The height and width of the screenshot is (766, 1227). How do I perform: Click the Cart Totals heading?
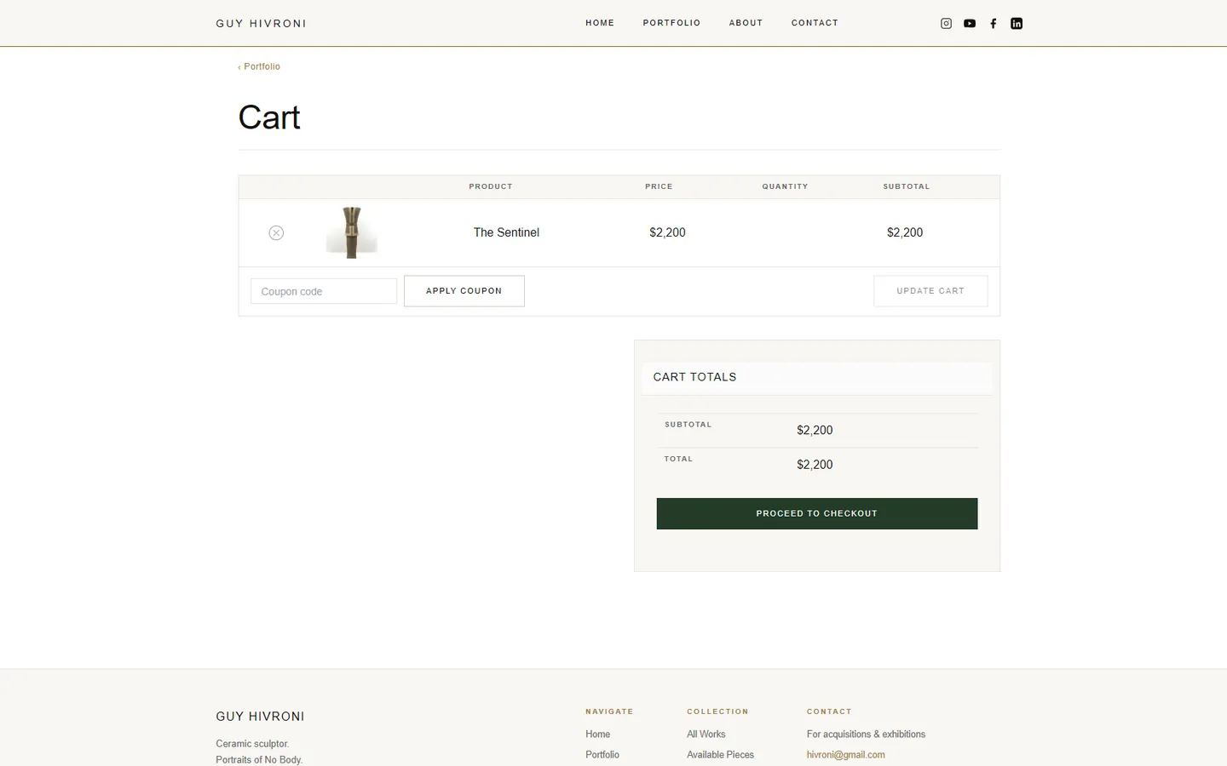694,377
